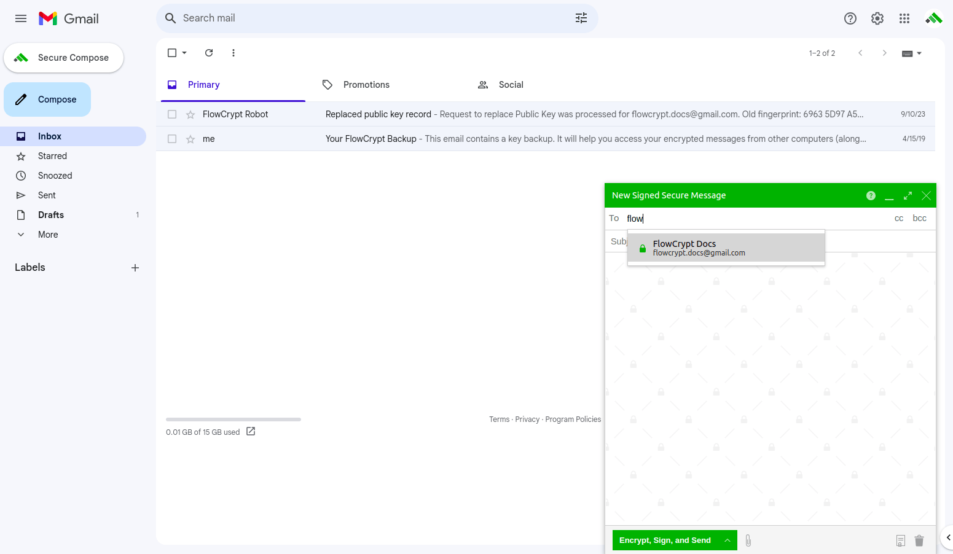Open the Sent folder
953x554 pixels.
tap(73, 195)
